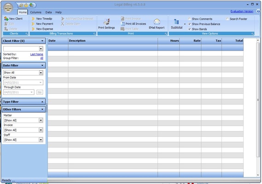Screen dimensions: 262x184
Task: Select the Home ribbon tab
Action: click(23, 12)
